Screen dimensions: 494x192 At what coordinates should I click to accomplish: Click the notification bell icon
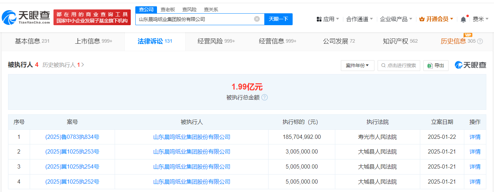pos(463,20)
